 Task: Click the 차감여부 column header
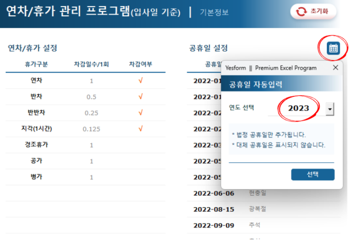pyautogui.click(x=140, y=64)
